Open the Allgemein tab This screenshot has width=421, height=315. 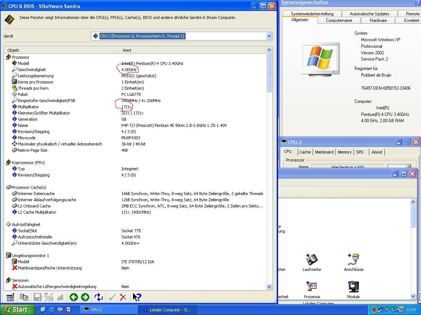[x=300, y=20]
